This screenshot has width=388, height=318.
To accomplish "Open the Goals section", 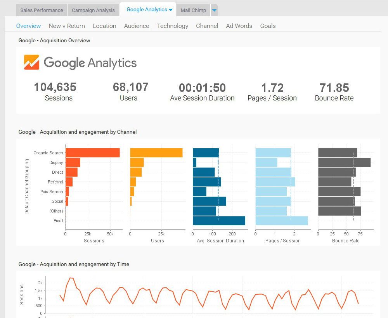I will click(x=268, y=26).
